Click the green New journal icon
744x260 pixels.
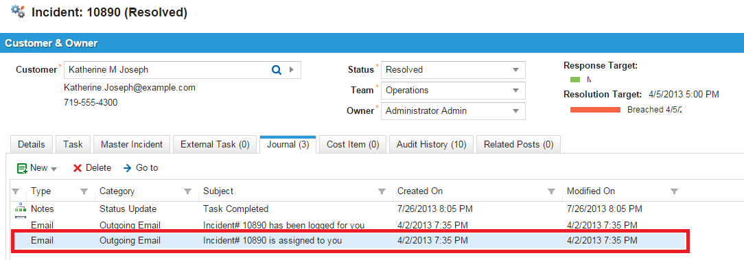point(22,169)
